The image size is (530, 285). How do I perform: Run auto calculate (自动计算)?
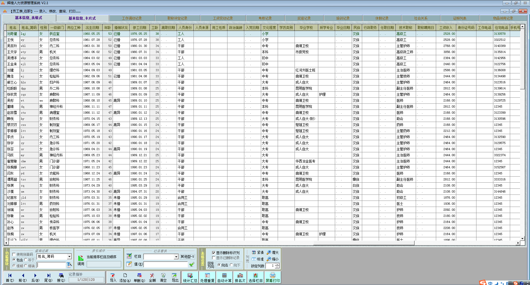coord(224,277)
